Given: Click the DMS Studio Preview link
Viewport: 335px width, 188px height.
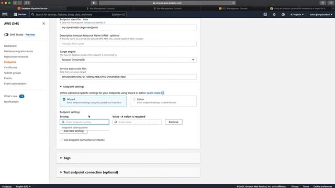Looking at the screenshot, I should click(30, 34).
